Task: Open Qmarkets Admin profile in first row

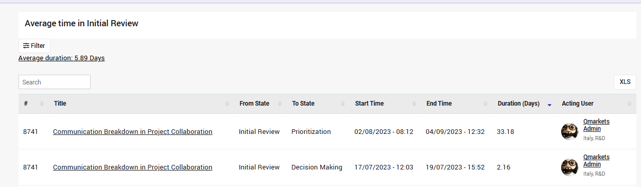Action: click(596, 125)
